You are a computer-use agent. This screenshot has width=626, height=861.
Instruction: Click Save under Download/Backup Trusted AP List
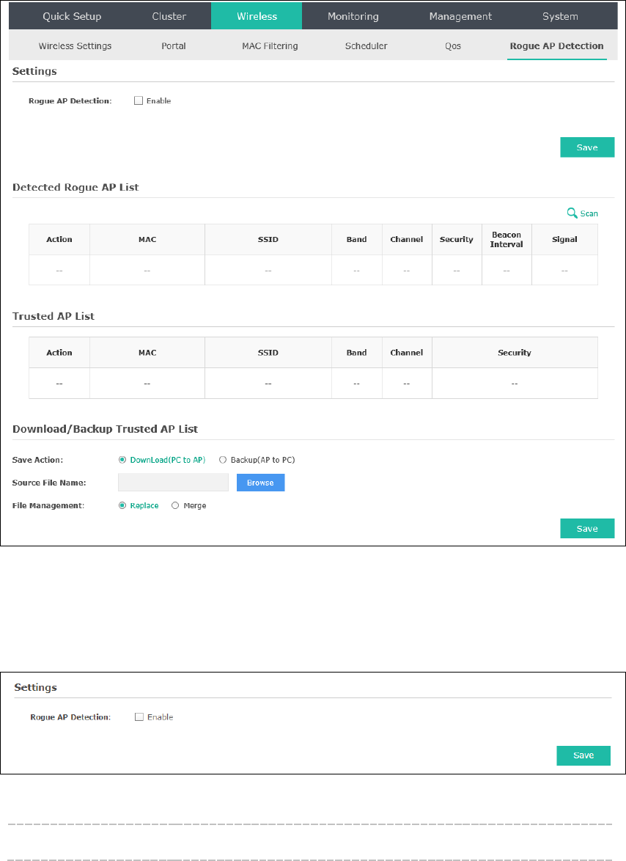pos(587,528)
